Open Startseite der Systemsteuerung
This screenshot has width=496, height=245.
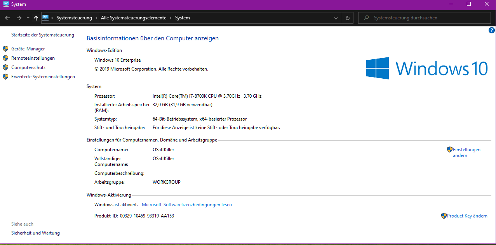coord(43,35)
